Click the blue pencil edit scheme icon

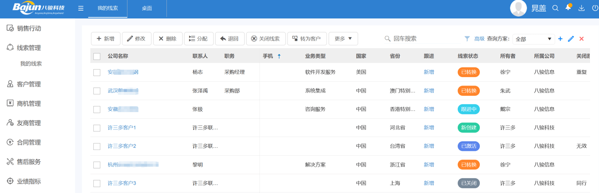571,39
